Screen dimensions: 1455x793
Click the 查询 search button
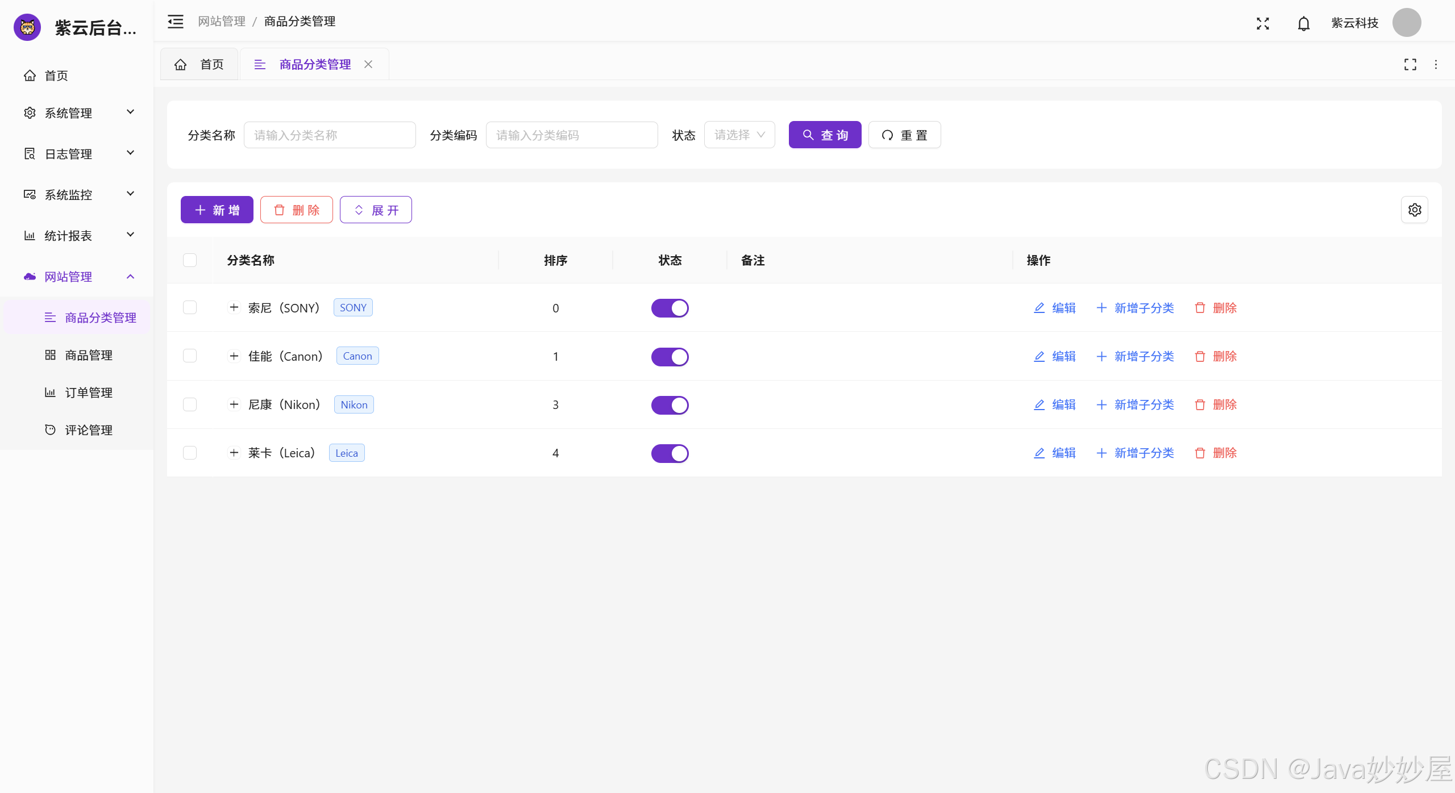[x=825, y=135]
